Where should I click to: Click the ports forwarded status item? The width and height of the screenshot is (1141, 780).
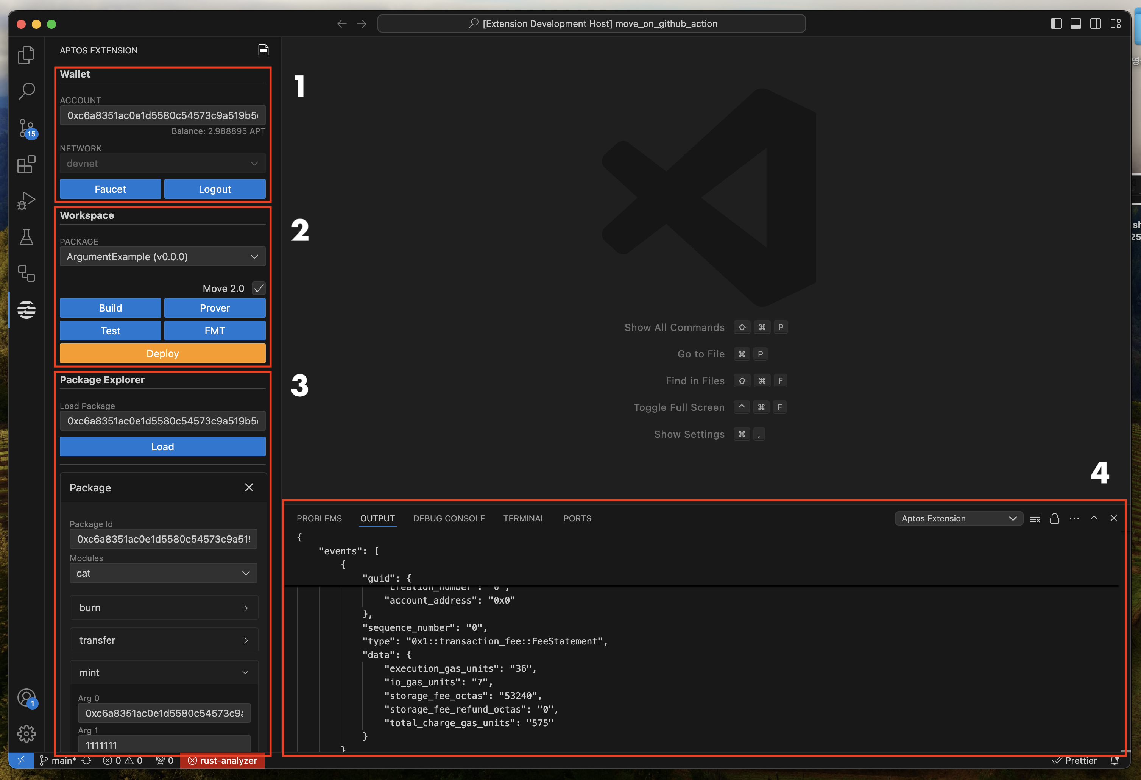click(x=164, y=760)
